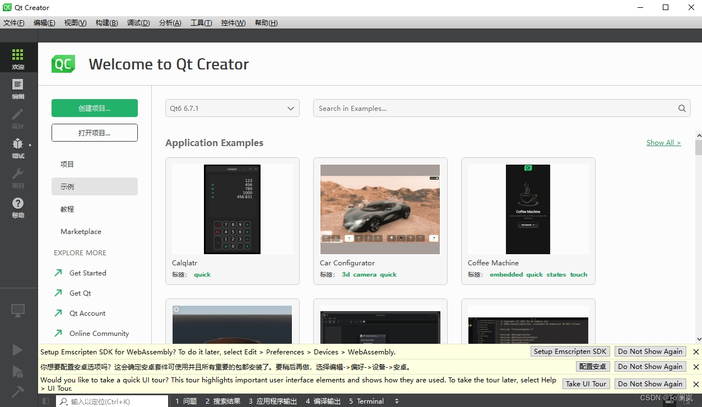Open the 工具(T) menu
Viewport: 702px width, 407px height.
click(201, 23)
